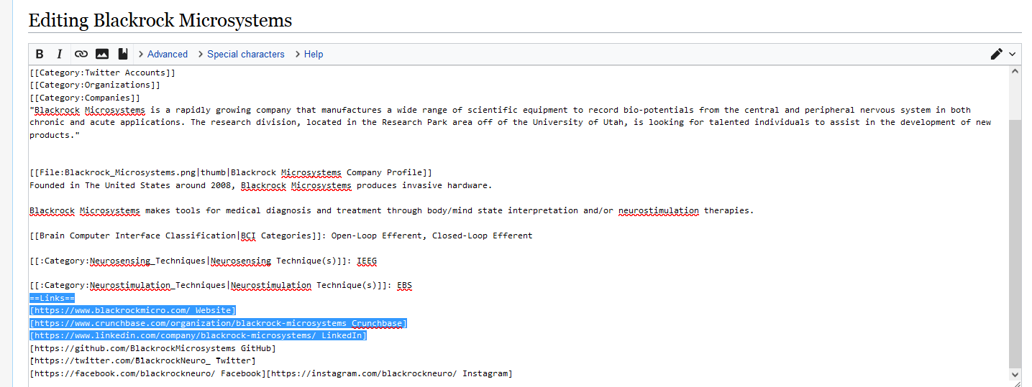Viewport: 1032px width, 387px height.
Task: Click the Instagram URL text
Action: [389, 373]
